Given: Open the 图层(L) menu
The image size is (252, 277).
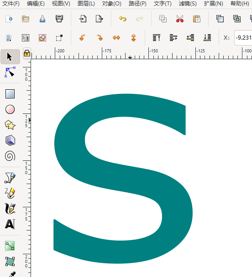Looking at the screenshot, I should point(86,4).
